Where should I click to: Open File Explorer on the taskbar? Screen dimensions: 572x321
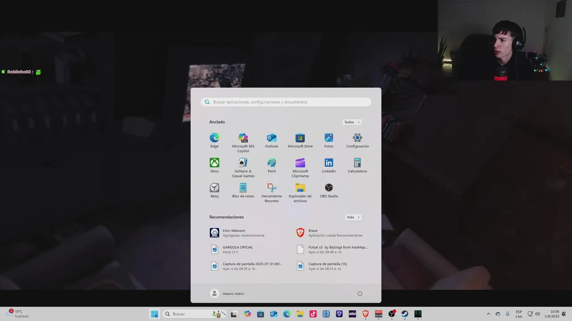[300, 314]
